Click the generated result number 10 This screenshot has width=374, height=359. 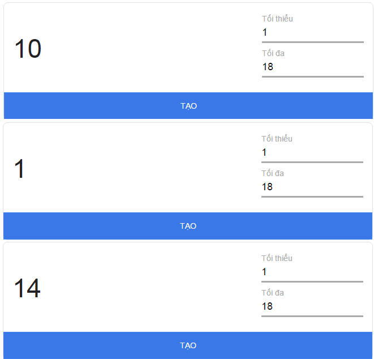pyautogui.click(x=28, y=49)
